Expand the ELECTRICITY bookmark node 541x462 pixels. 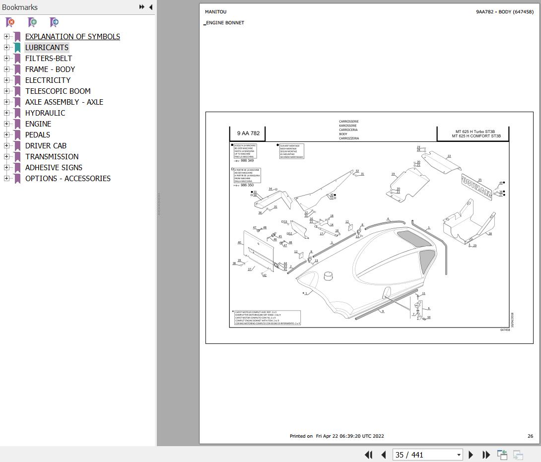pos(6,80)
